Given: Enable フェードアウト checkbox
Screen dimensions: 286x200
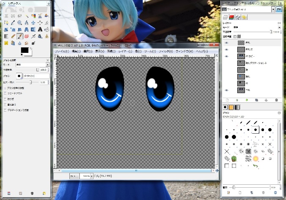Looking at the screenshot, I should [5, 93].
